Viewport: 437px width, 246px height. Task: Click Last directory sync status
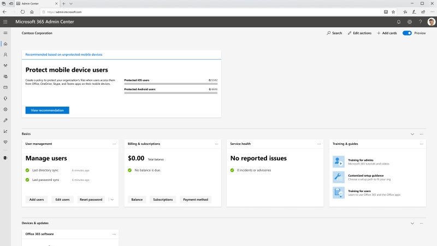point(45,170)
